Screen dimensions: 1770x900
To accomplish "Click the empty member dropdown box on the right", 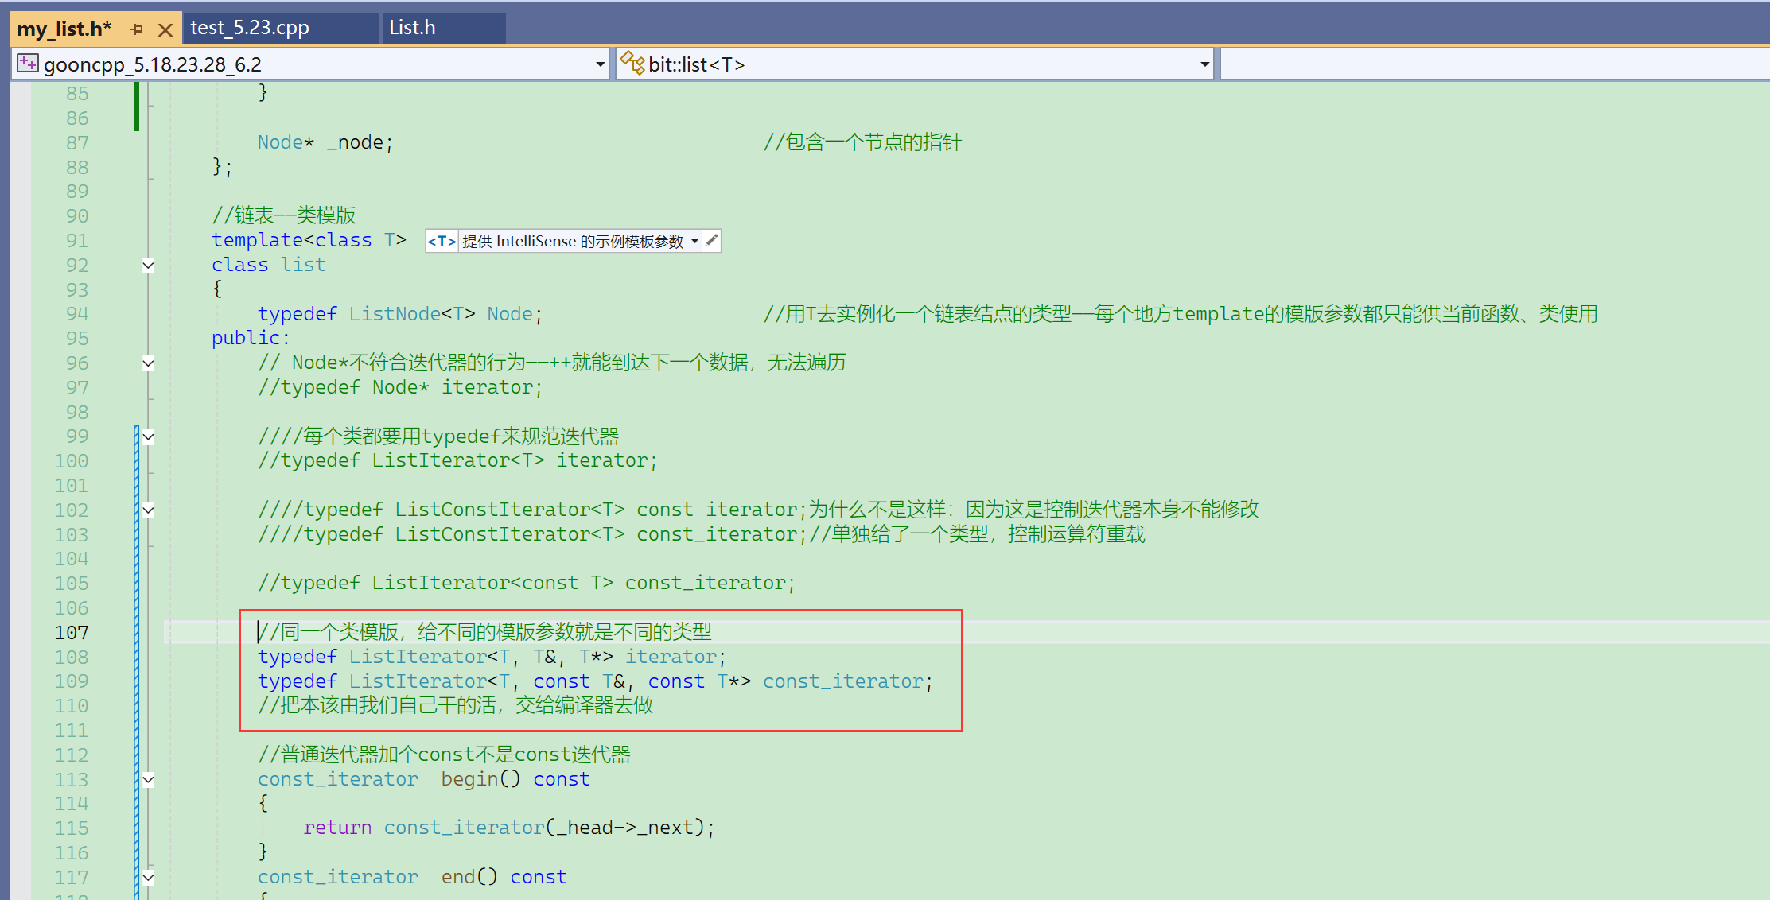I will pyautogui.click(x=1494, y=64).
